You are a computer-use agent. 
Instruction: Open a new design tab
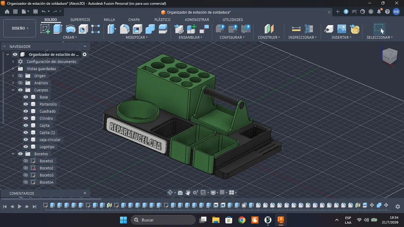pos(338,12)
